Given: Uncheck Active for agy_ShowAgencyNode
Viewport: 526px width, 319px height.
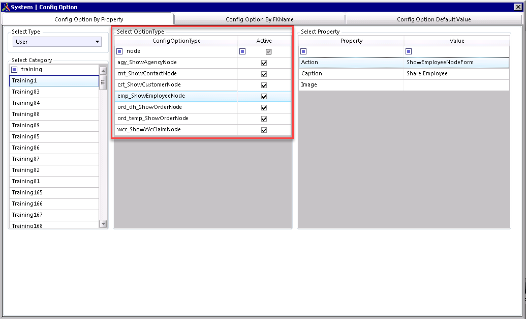Looking at the screenshot, I should [264, 63].
